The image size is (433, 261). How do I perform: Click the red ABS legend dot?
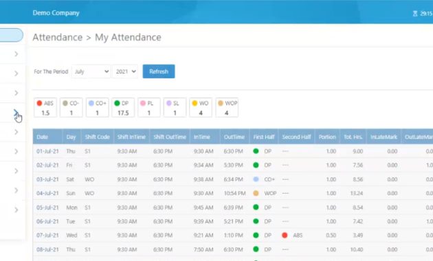point(39,103)
